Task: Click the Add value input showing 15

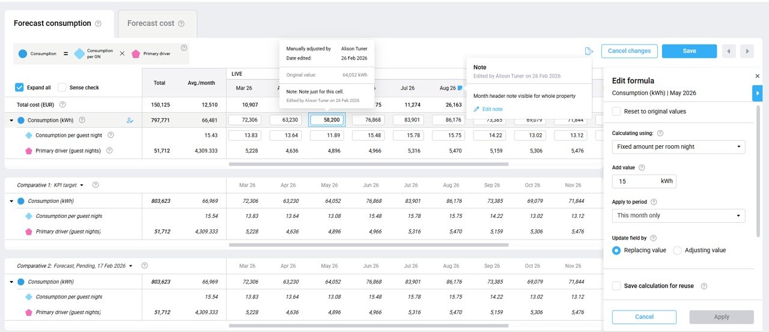Action: click(x=644, y=181)
